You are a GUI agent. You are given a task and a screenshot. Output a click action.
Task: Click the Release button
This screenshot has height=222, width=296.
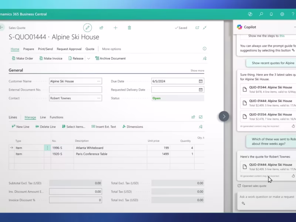76,58
